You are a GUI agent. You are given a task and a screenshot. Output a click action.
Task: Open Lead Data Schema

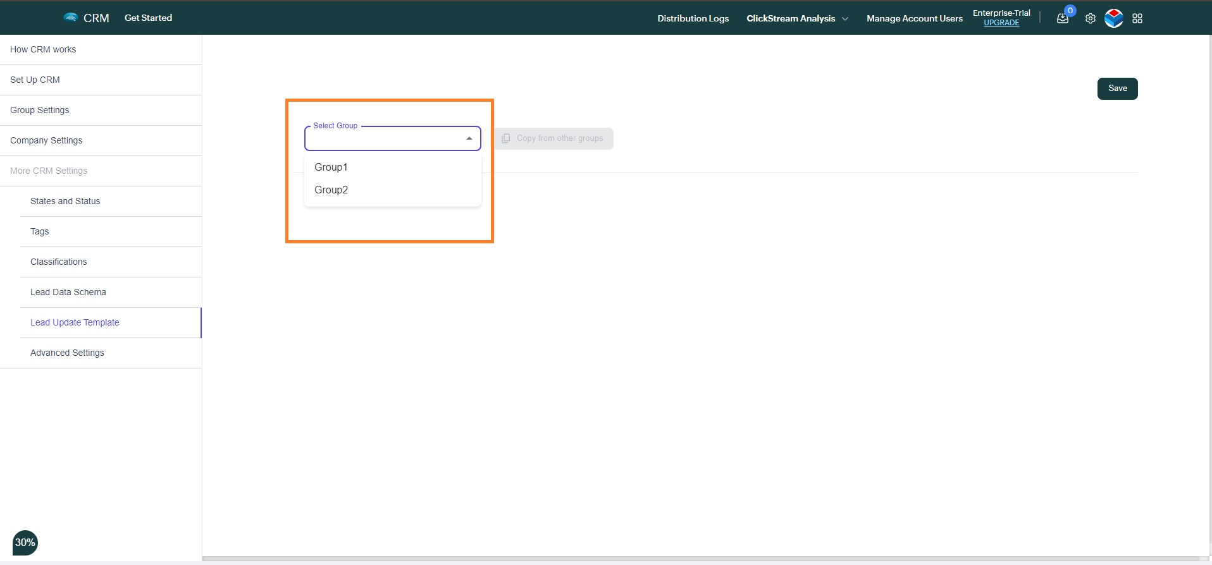click(111, 292)
